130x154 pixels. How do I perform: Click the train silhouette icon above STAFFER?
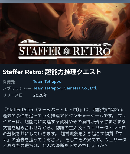tap(32, 41)
